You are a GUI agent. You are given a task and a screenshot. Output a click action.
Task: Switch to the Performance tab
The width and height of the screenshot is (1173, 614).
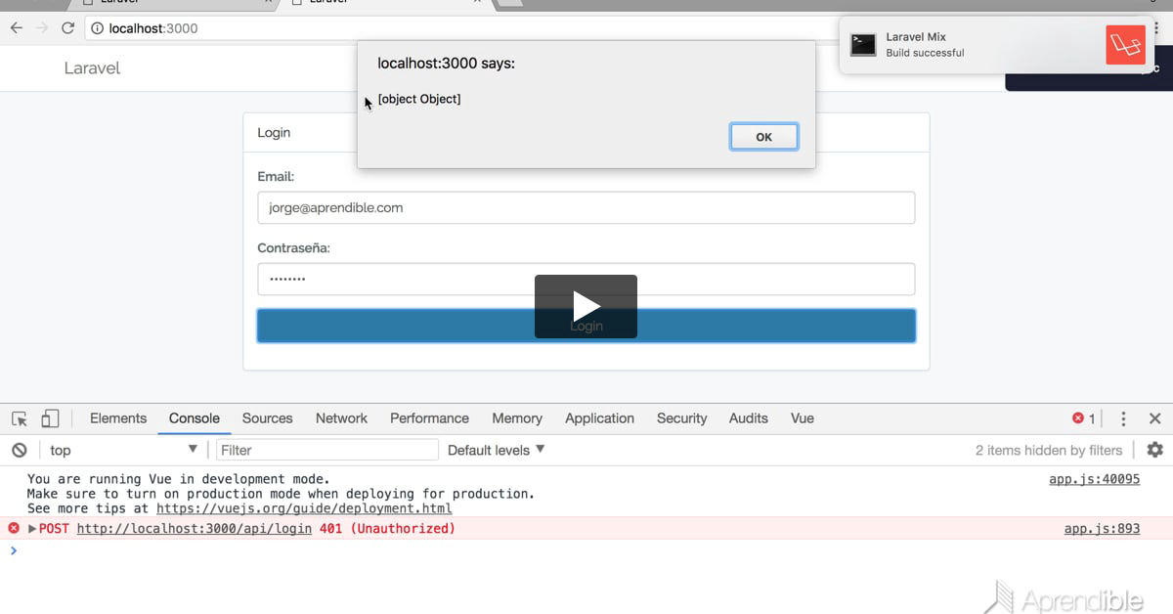click(x=429, y=418)
